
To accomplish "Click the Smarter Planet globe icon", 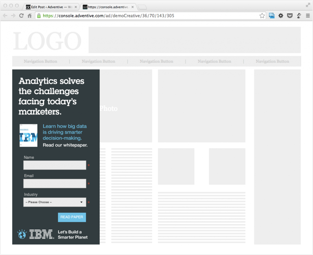I will 22,234.
